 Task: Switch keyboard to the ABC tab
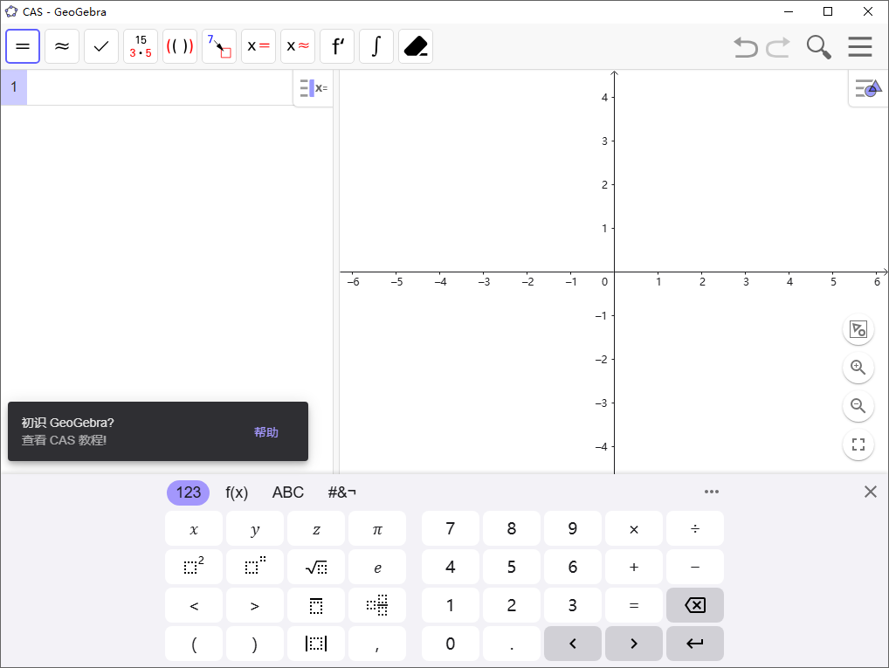pos(288,492)
